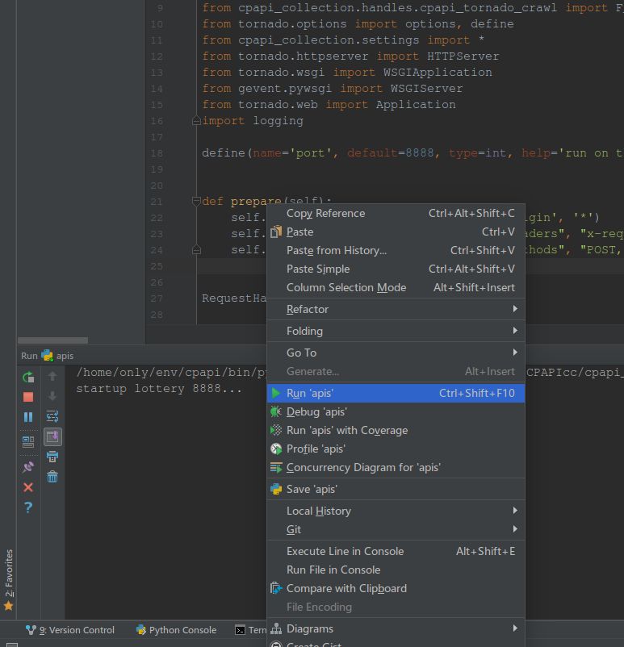Choose Execute Line in Console

[396, 551]
